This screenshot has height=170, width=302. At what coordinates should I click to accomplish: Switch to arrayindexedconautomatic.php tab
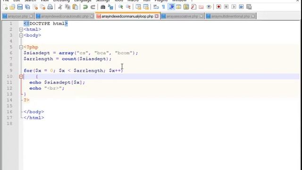65,17
